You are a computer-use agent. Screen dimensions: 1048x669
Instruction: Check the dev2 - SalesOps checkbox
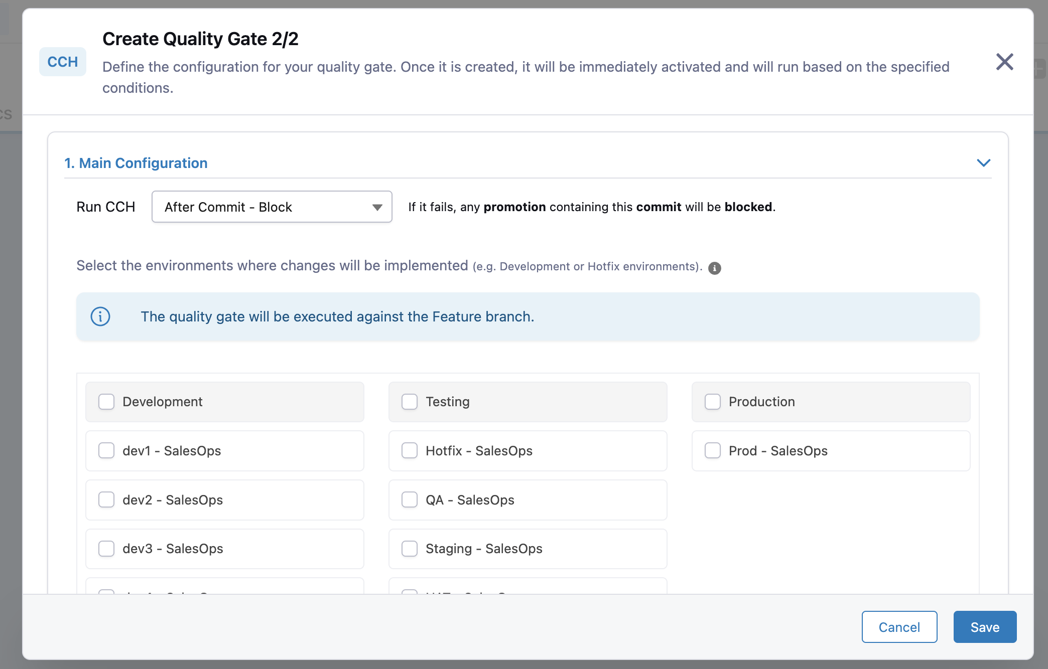[x=106, y=499]
